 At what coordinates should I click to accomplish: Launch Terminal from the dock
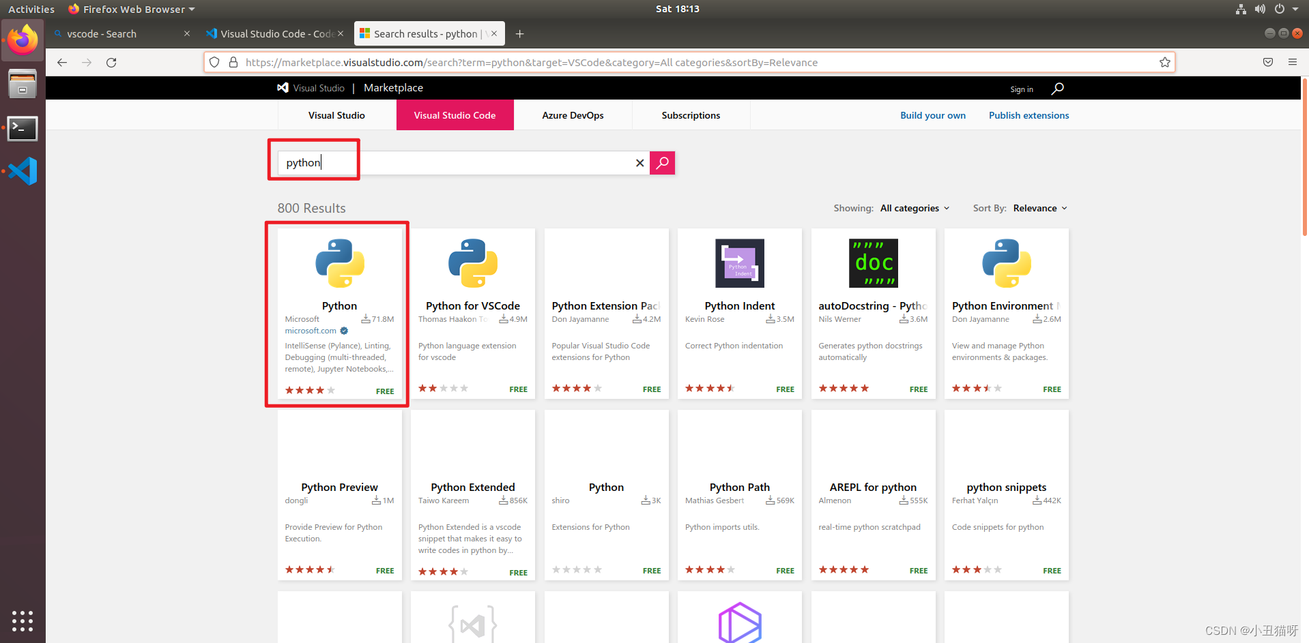click(23, 128)
